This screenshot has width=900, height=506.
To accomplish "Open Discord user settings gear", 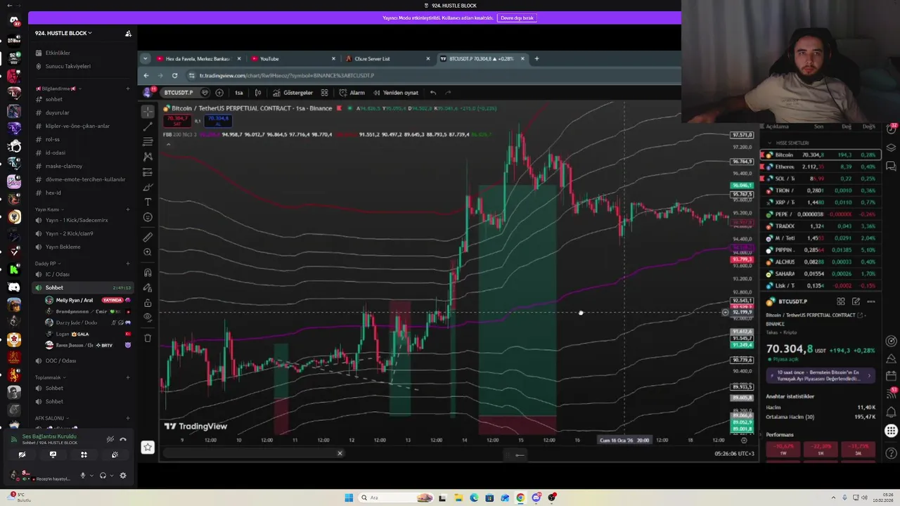I will tap(123, 476).
